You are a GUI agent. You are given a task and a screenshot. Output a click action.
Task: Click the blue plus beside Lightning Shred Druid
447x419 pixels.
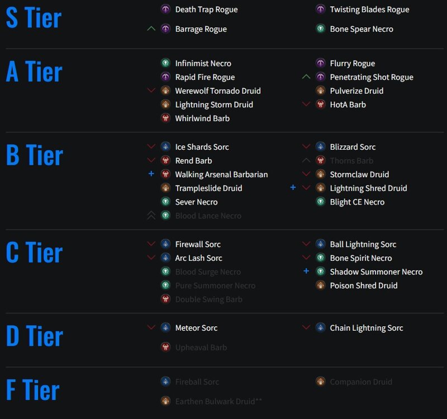click(293, 187)
